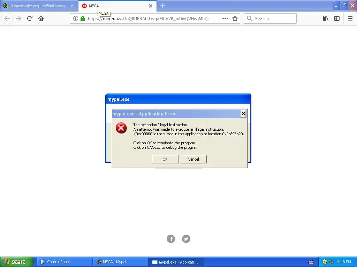Open MEGA's Twitter page icon
Viewport: 357px width, 267px height.
click(x=186, y=239)
